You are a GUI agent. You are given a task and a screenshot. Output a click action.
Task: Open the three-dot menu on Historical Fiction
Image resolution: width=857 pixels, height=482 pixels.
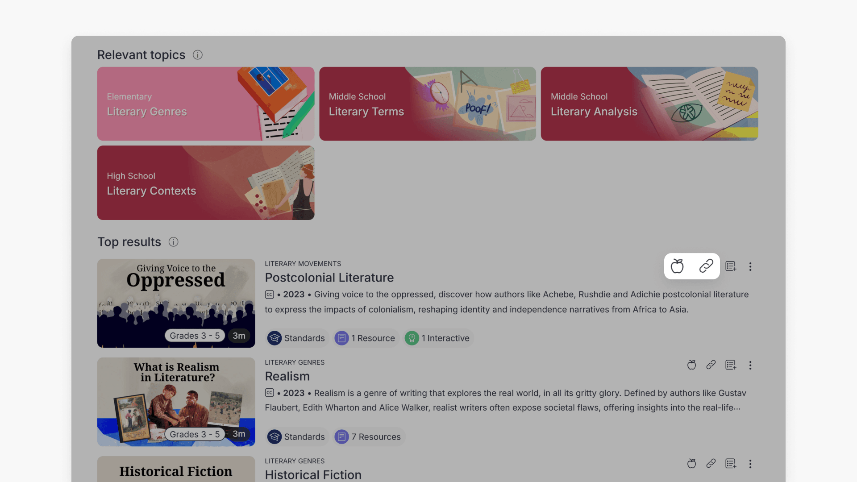[750, 464]
